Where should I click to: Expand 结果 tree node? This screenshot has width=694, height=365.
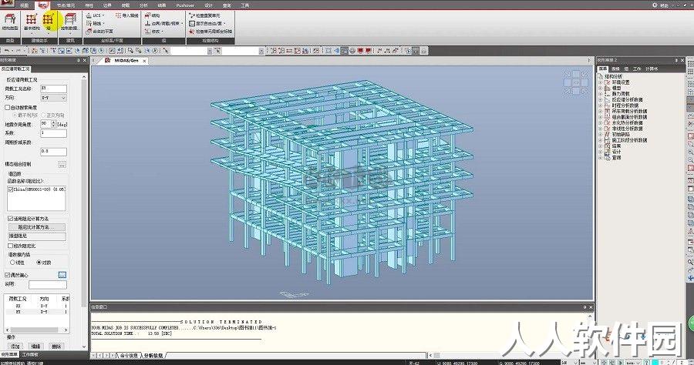pos(601,146)
